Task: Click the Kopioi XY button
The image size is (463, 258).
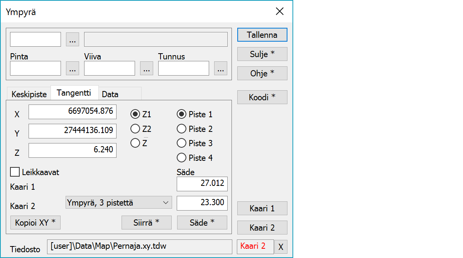Action: pos(35,223)
